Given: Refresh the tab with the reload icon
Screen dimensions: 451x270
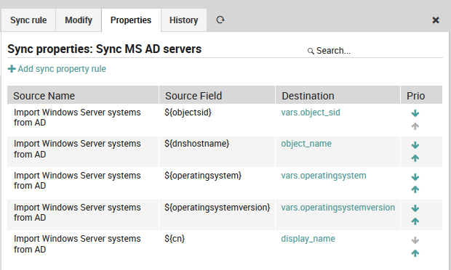Looking at the screenshot, I should pos(220,20).
